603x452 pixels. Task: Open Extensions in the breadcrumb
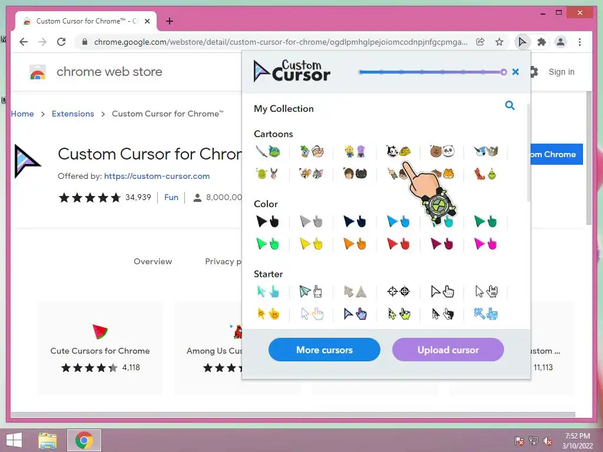point(72,114)
